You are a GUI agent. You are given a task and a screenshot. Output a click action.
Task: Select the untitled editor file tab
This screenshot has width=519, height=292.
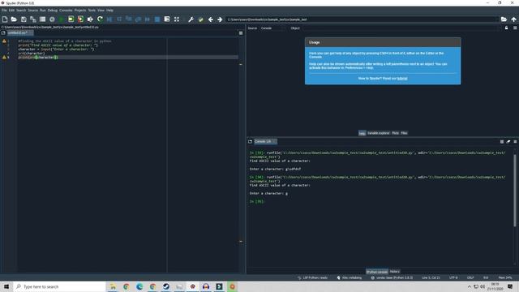click(19, 32)
